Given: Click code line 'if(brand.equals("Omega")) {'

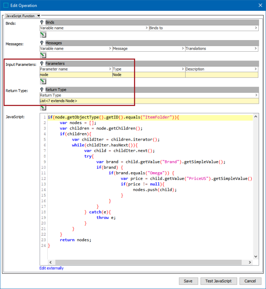Looking at the screenshot, I should (x=141, y=173).
